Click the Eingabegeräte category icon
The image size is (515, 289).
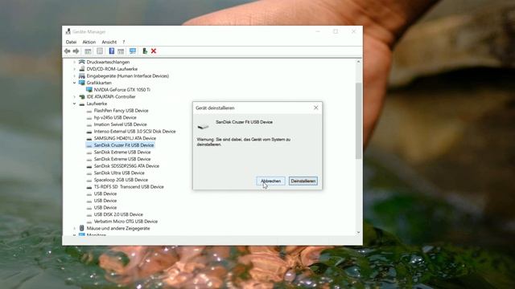pyautogui.click(x=82, y=75)
